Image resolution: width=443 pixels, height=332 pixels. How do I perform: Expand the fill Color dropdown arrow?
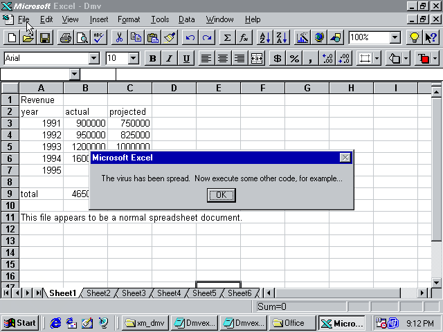(x=406, y=58)
